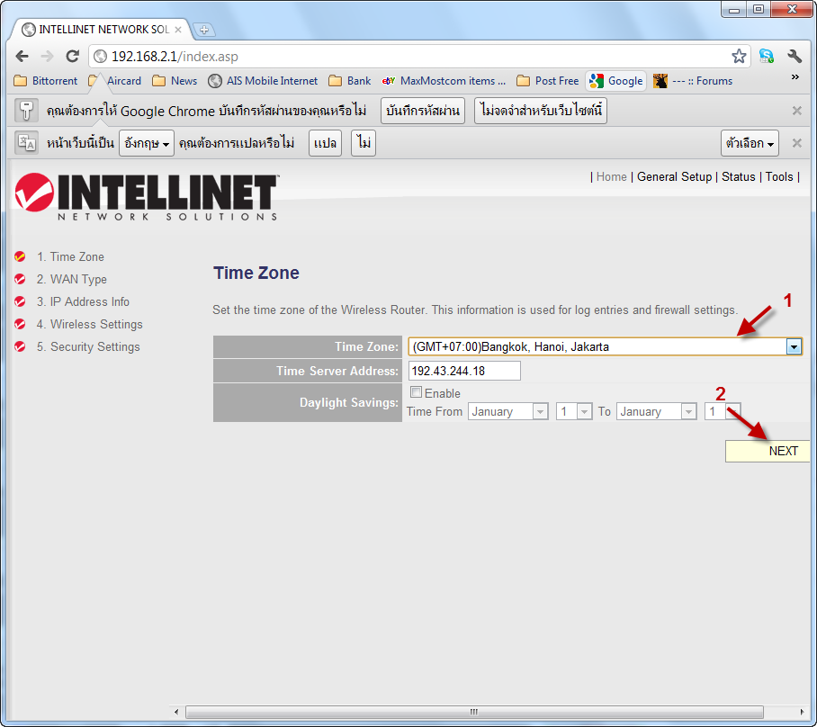Screen dimensions: 817x727
Task: Enable the Daylight Savings checkbox
Action: click(x=416, y=392)
